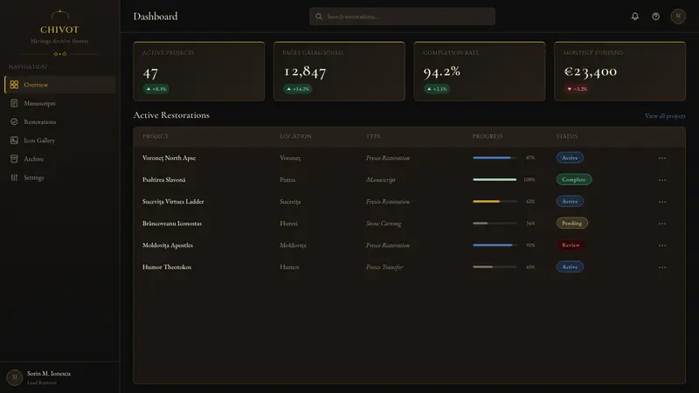The image size is (699, 393).
Task: Select project name Moldovița Apostles
Action: pos(168,245)
